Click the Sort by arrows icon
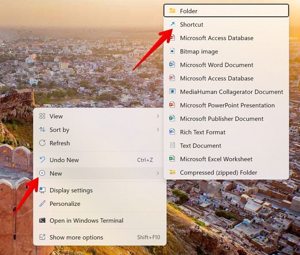Image resolution: width=300 pixels, height=255 pixels. click(42, 130)
